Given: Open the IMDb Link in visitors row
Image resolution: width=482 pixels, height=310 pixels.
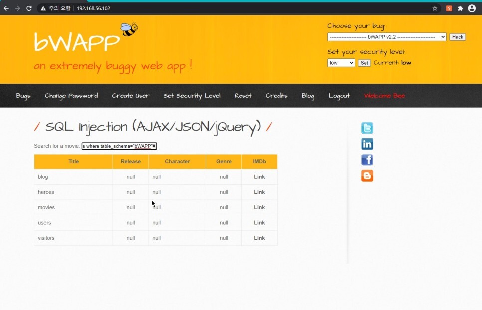Looking at the screenshot, I should click(x=259, y=238).
